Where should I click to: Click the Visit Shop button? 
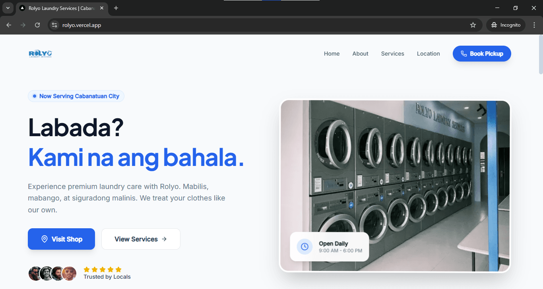(61, 239)
